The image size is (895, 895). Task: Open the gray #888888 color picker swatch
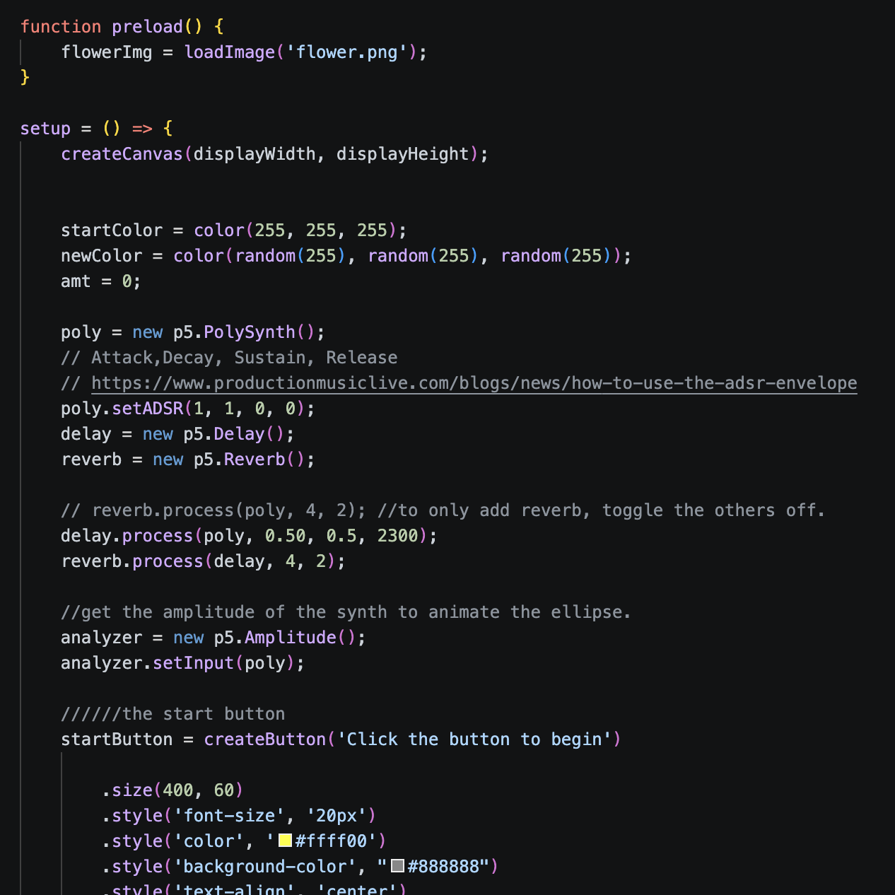point(398,866)
